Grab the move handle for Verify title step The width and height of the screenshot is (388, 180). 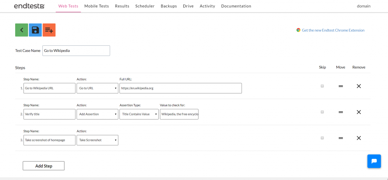tap(341, 112)
